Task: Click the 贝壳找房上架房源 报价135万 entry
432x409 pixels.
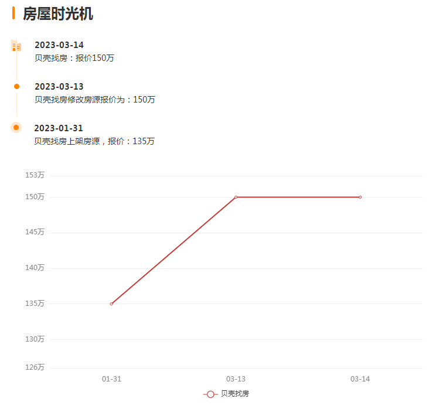Action: (94, 141)
